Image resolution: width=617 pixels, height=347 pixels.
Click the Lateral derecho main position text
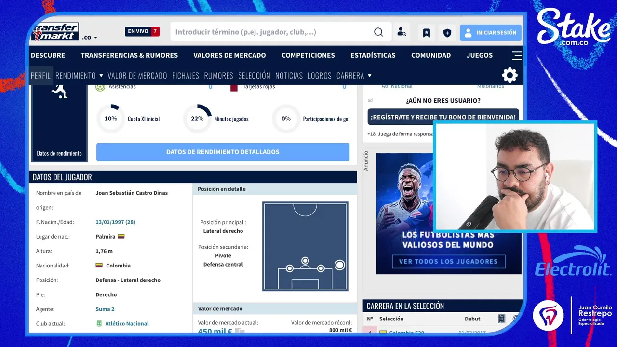223,231
